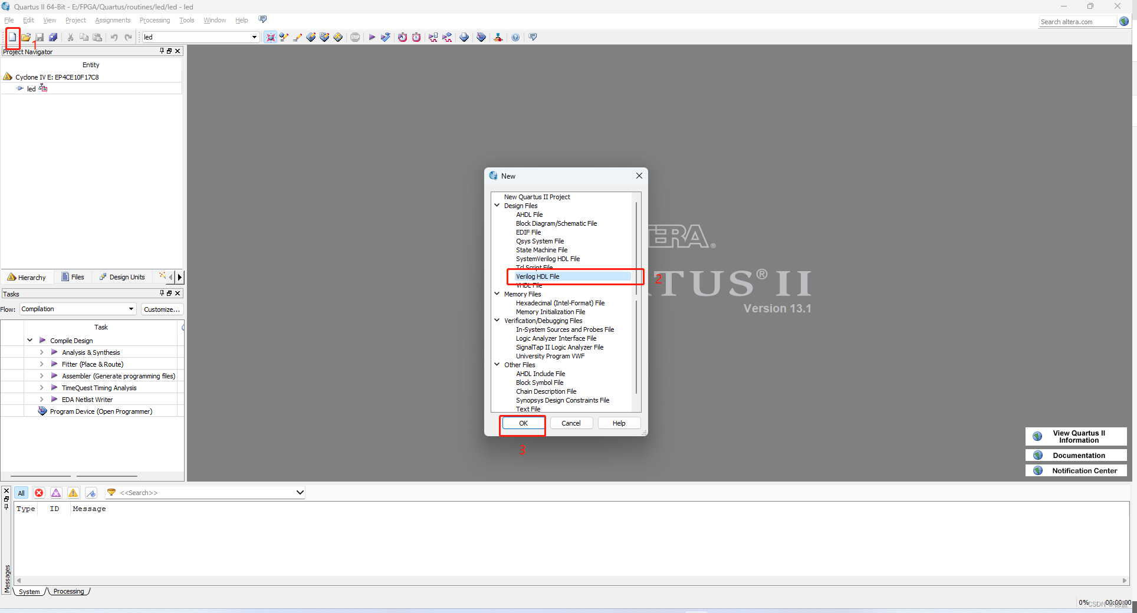Image resolution: width=1137 pixels, height=613 pixels.
Task: Click the globe search icon beside altera.com
Action: (1124, 21)
